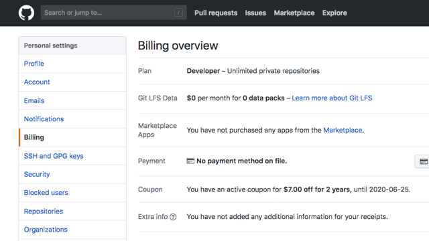429x241 pixels.
Task: Go to Marketplace in top navigation
Action: (x=294, y=13)
